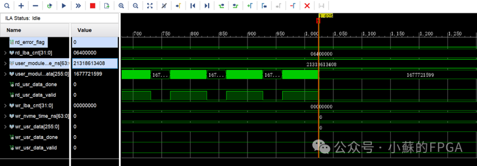Image resolution: width=477 pixels, height=166 pixels.
Task: Click the ILA Status: Idle text
Action: pyautogui.click(x=23, y=18)
